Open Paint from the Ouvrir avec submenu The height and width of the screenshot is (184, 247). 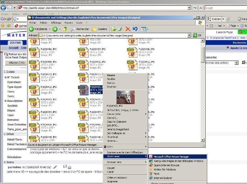(156, 174)
